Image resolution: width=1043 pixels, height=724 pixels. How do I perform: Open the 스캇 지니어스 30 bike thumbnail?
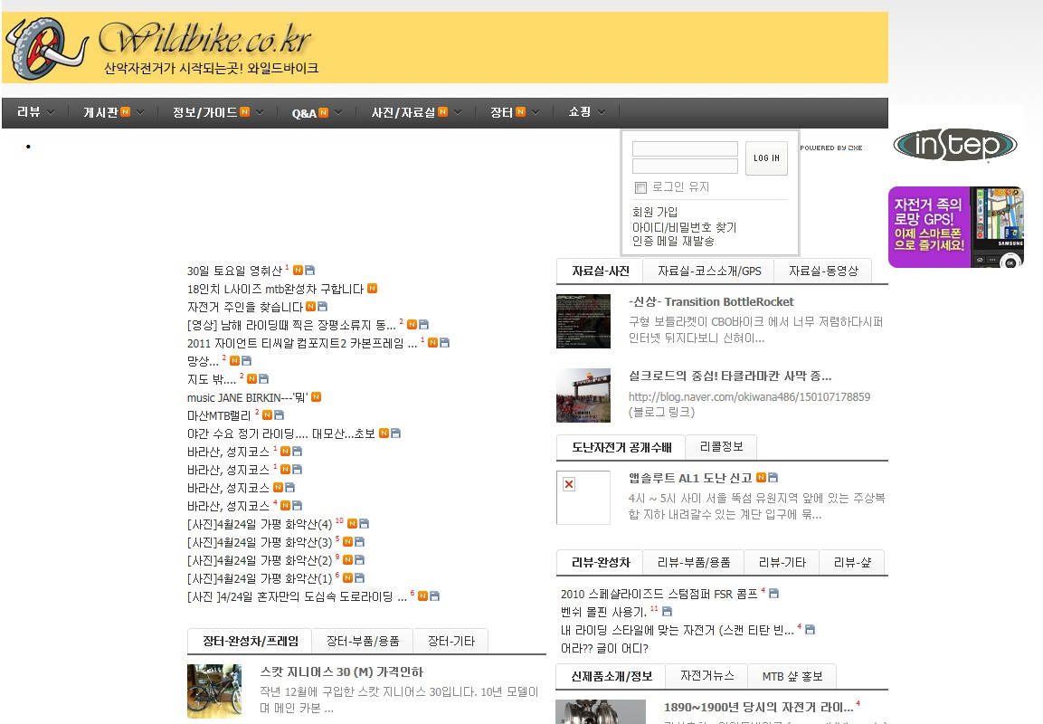coord(214,691)
